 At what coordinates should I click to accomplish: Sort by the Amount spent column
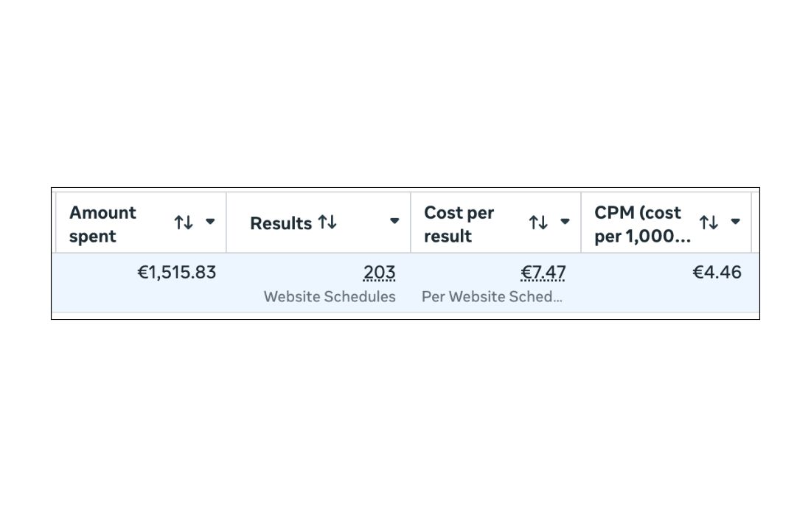184,222
